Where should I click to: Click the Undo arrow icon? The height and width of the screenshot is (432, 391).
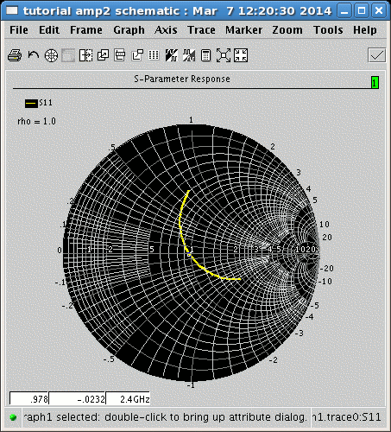pyautogui.click(x=34, y=55)
